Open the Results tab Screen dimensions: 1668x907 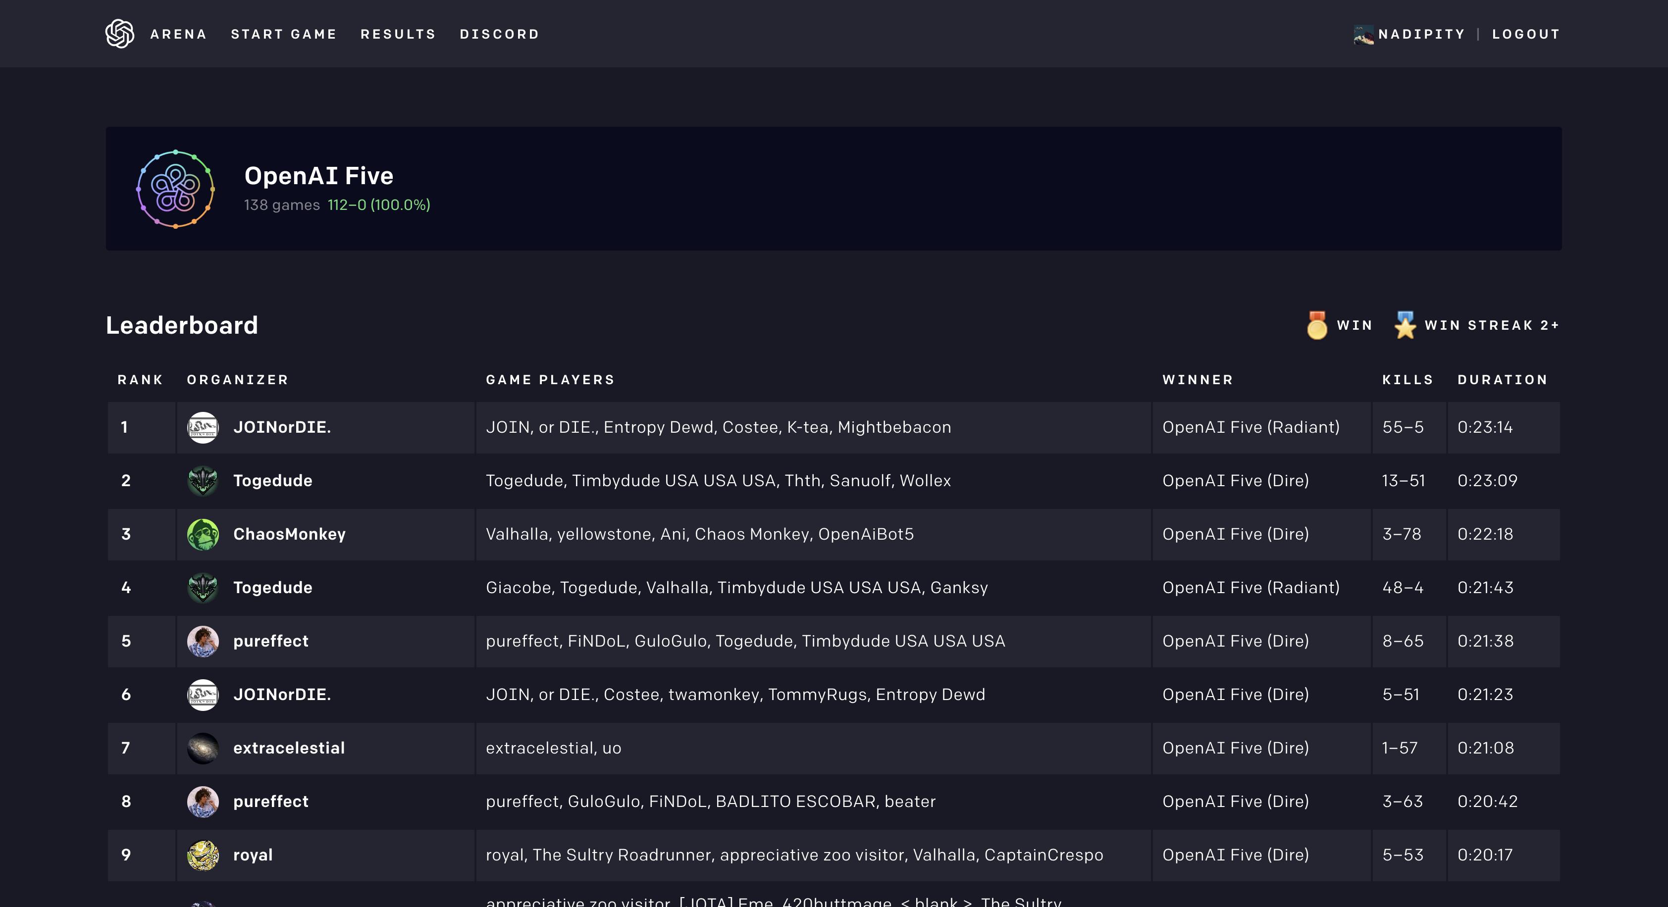398,34
